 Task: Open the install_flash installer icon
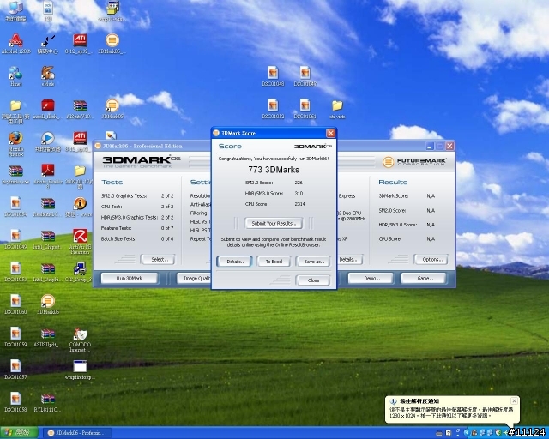tap(48, 109)
